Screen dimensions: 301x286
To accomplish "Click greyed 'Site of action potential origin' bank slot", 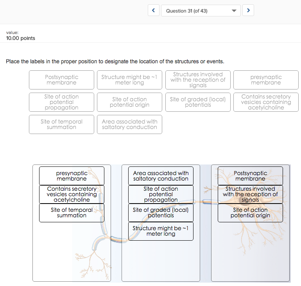I will point(129,102).
